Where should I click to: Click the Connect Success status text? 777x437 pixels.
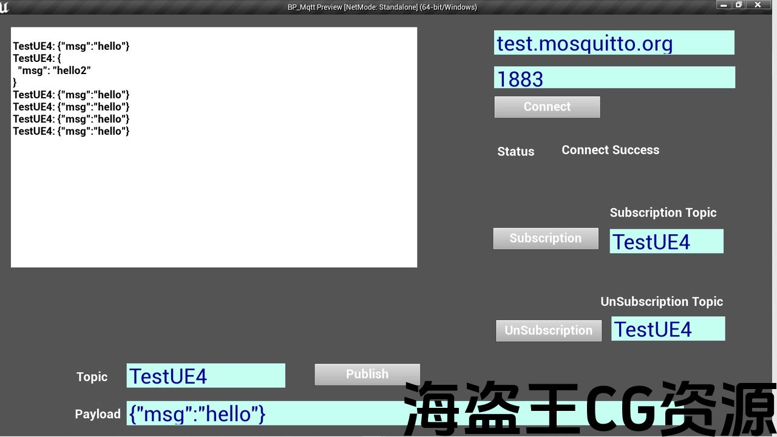coord(610,151)
